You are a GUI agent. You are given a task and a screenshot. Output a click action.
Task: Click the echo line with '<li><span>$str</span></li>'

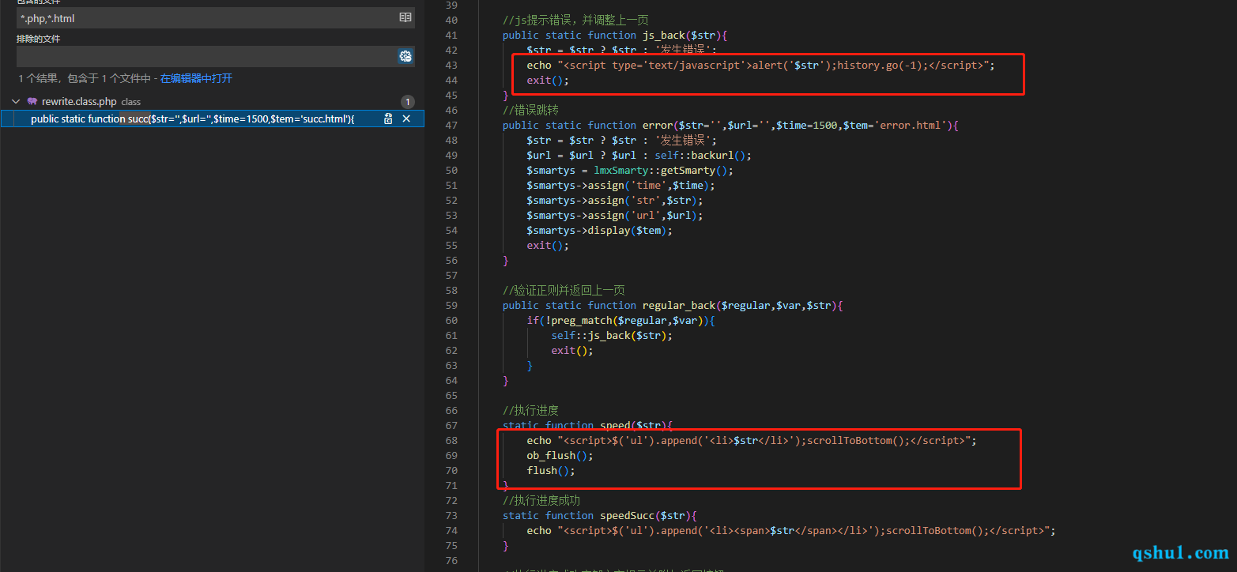[791, 530]
